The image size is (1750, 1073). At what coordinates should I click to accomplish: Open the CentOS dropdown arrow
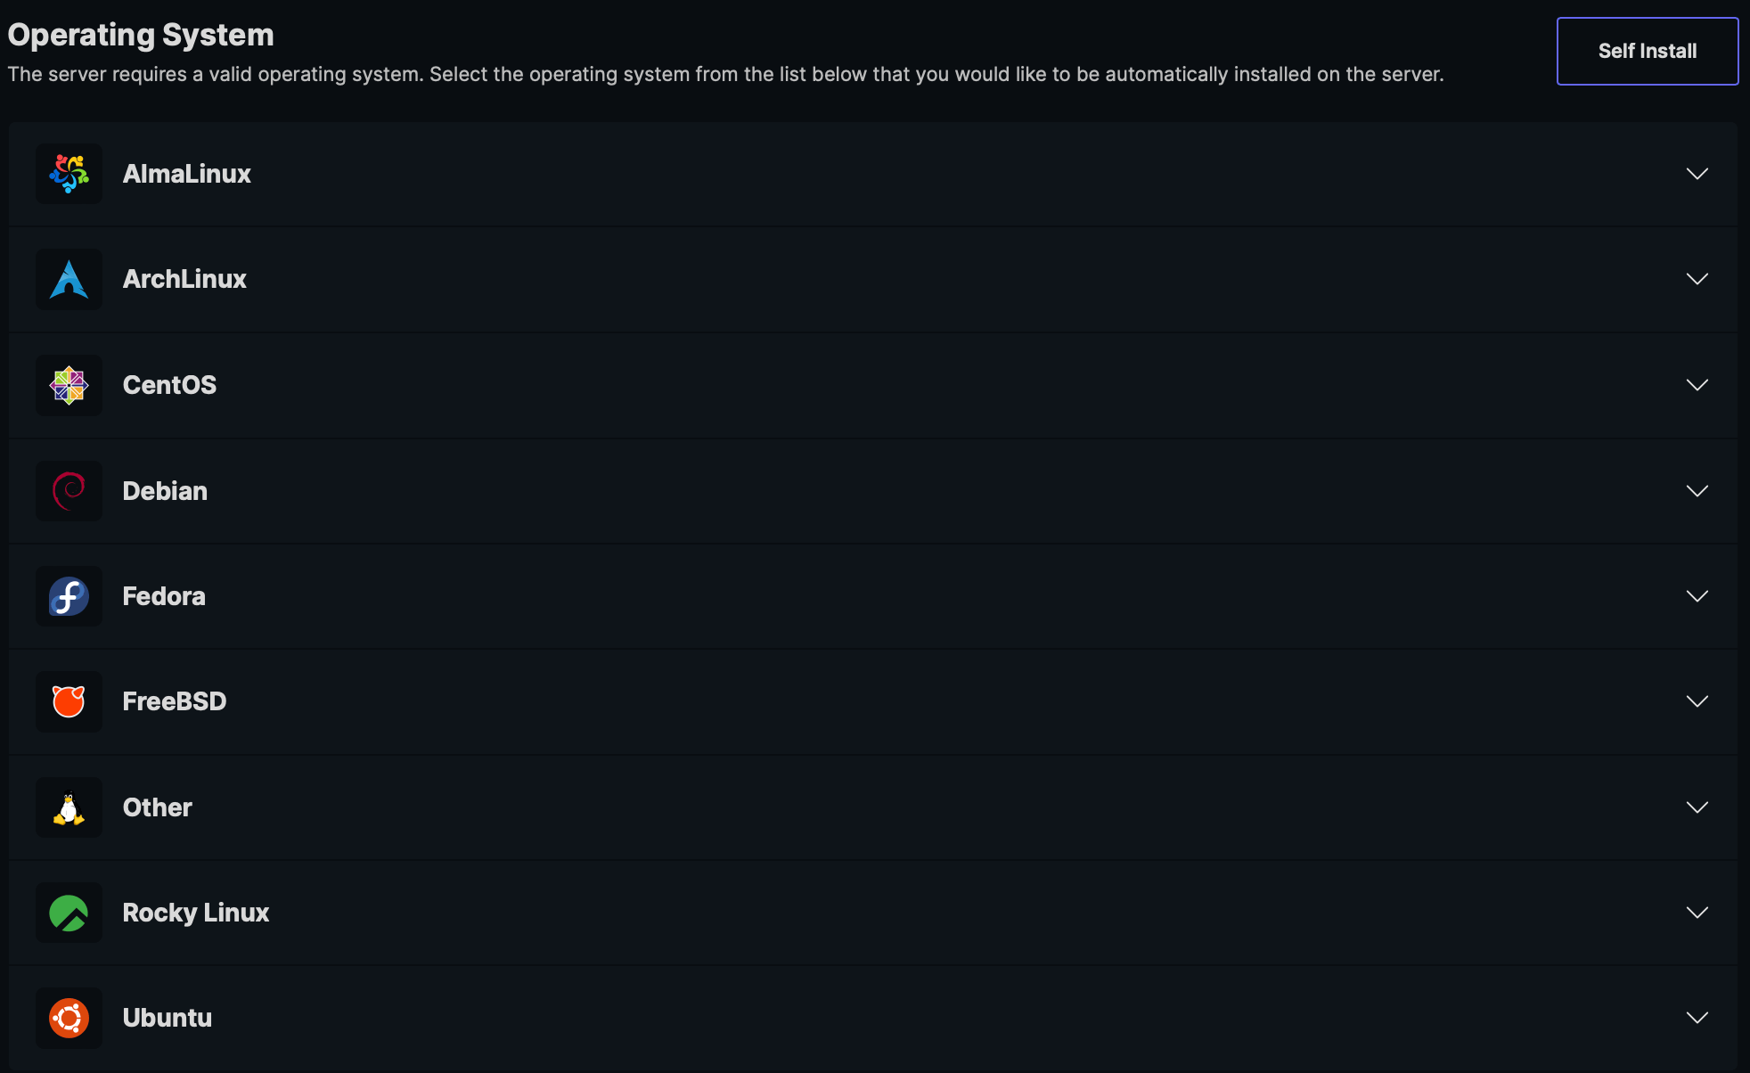coord(1697,385)
